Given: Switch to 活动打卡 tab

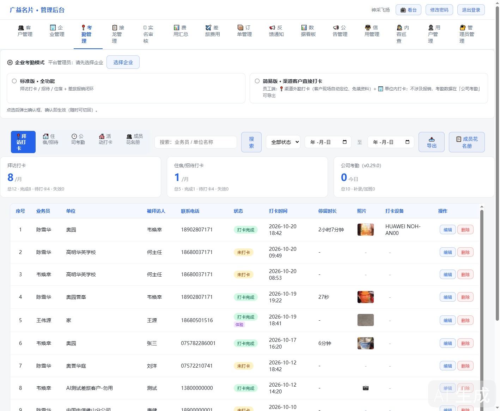Looking at the screenshot, I should (105, 139).
